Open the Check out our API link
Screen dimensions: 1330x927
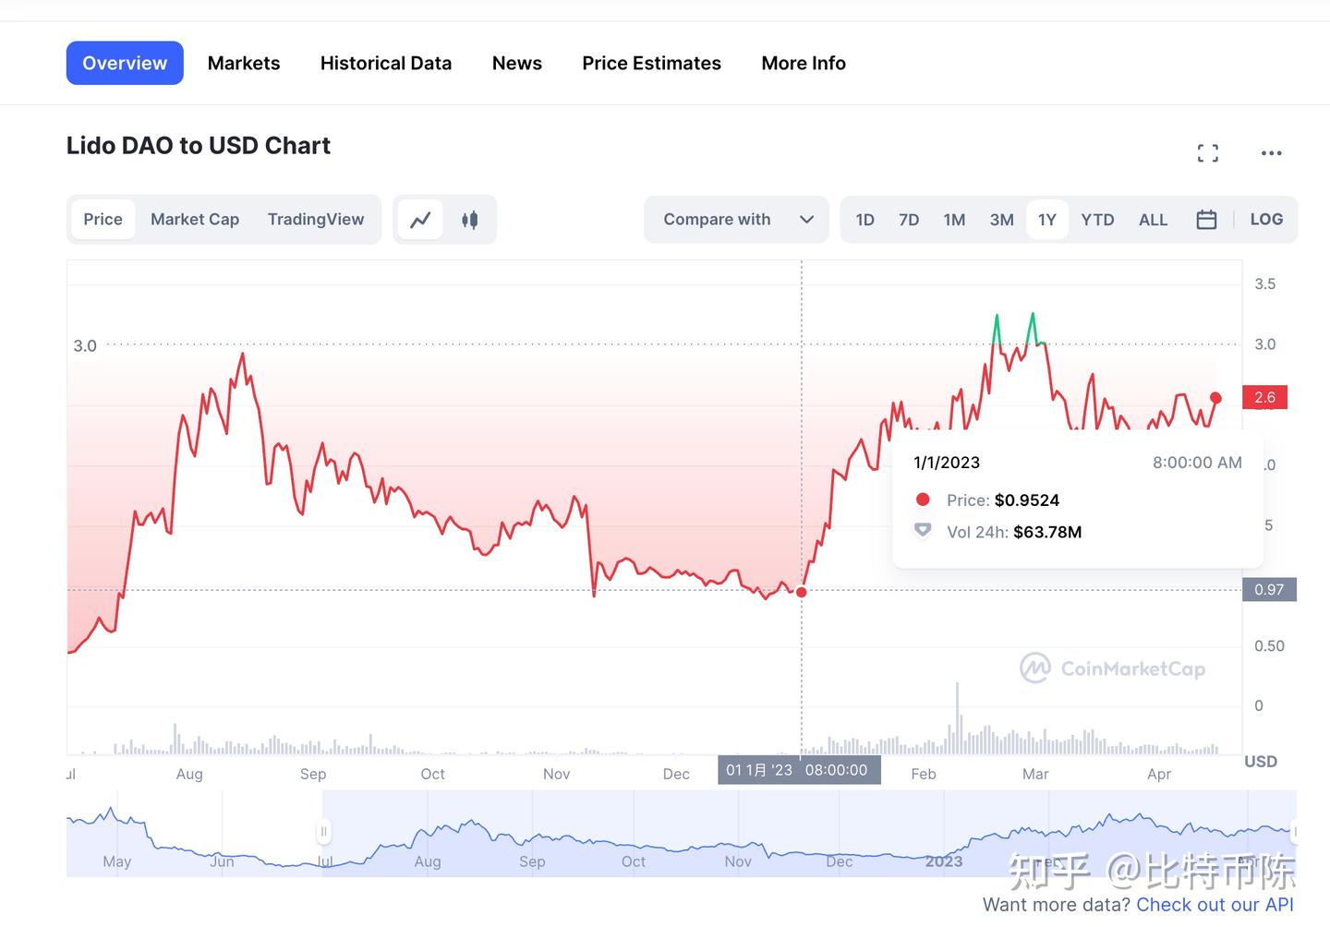[x=1215, y=905]
